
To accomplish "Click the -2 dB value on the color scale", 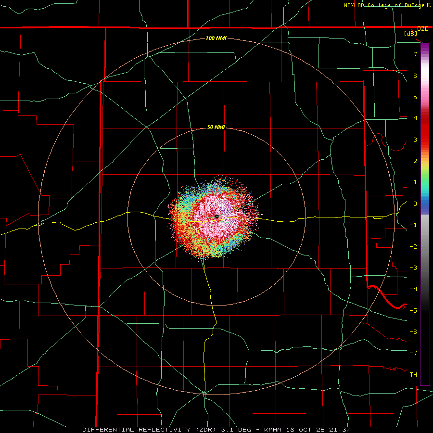I will point(413,247).
